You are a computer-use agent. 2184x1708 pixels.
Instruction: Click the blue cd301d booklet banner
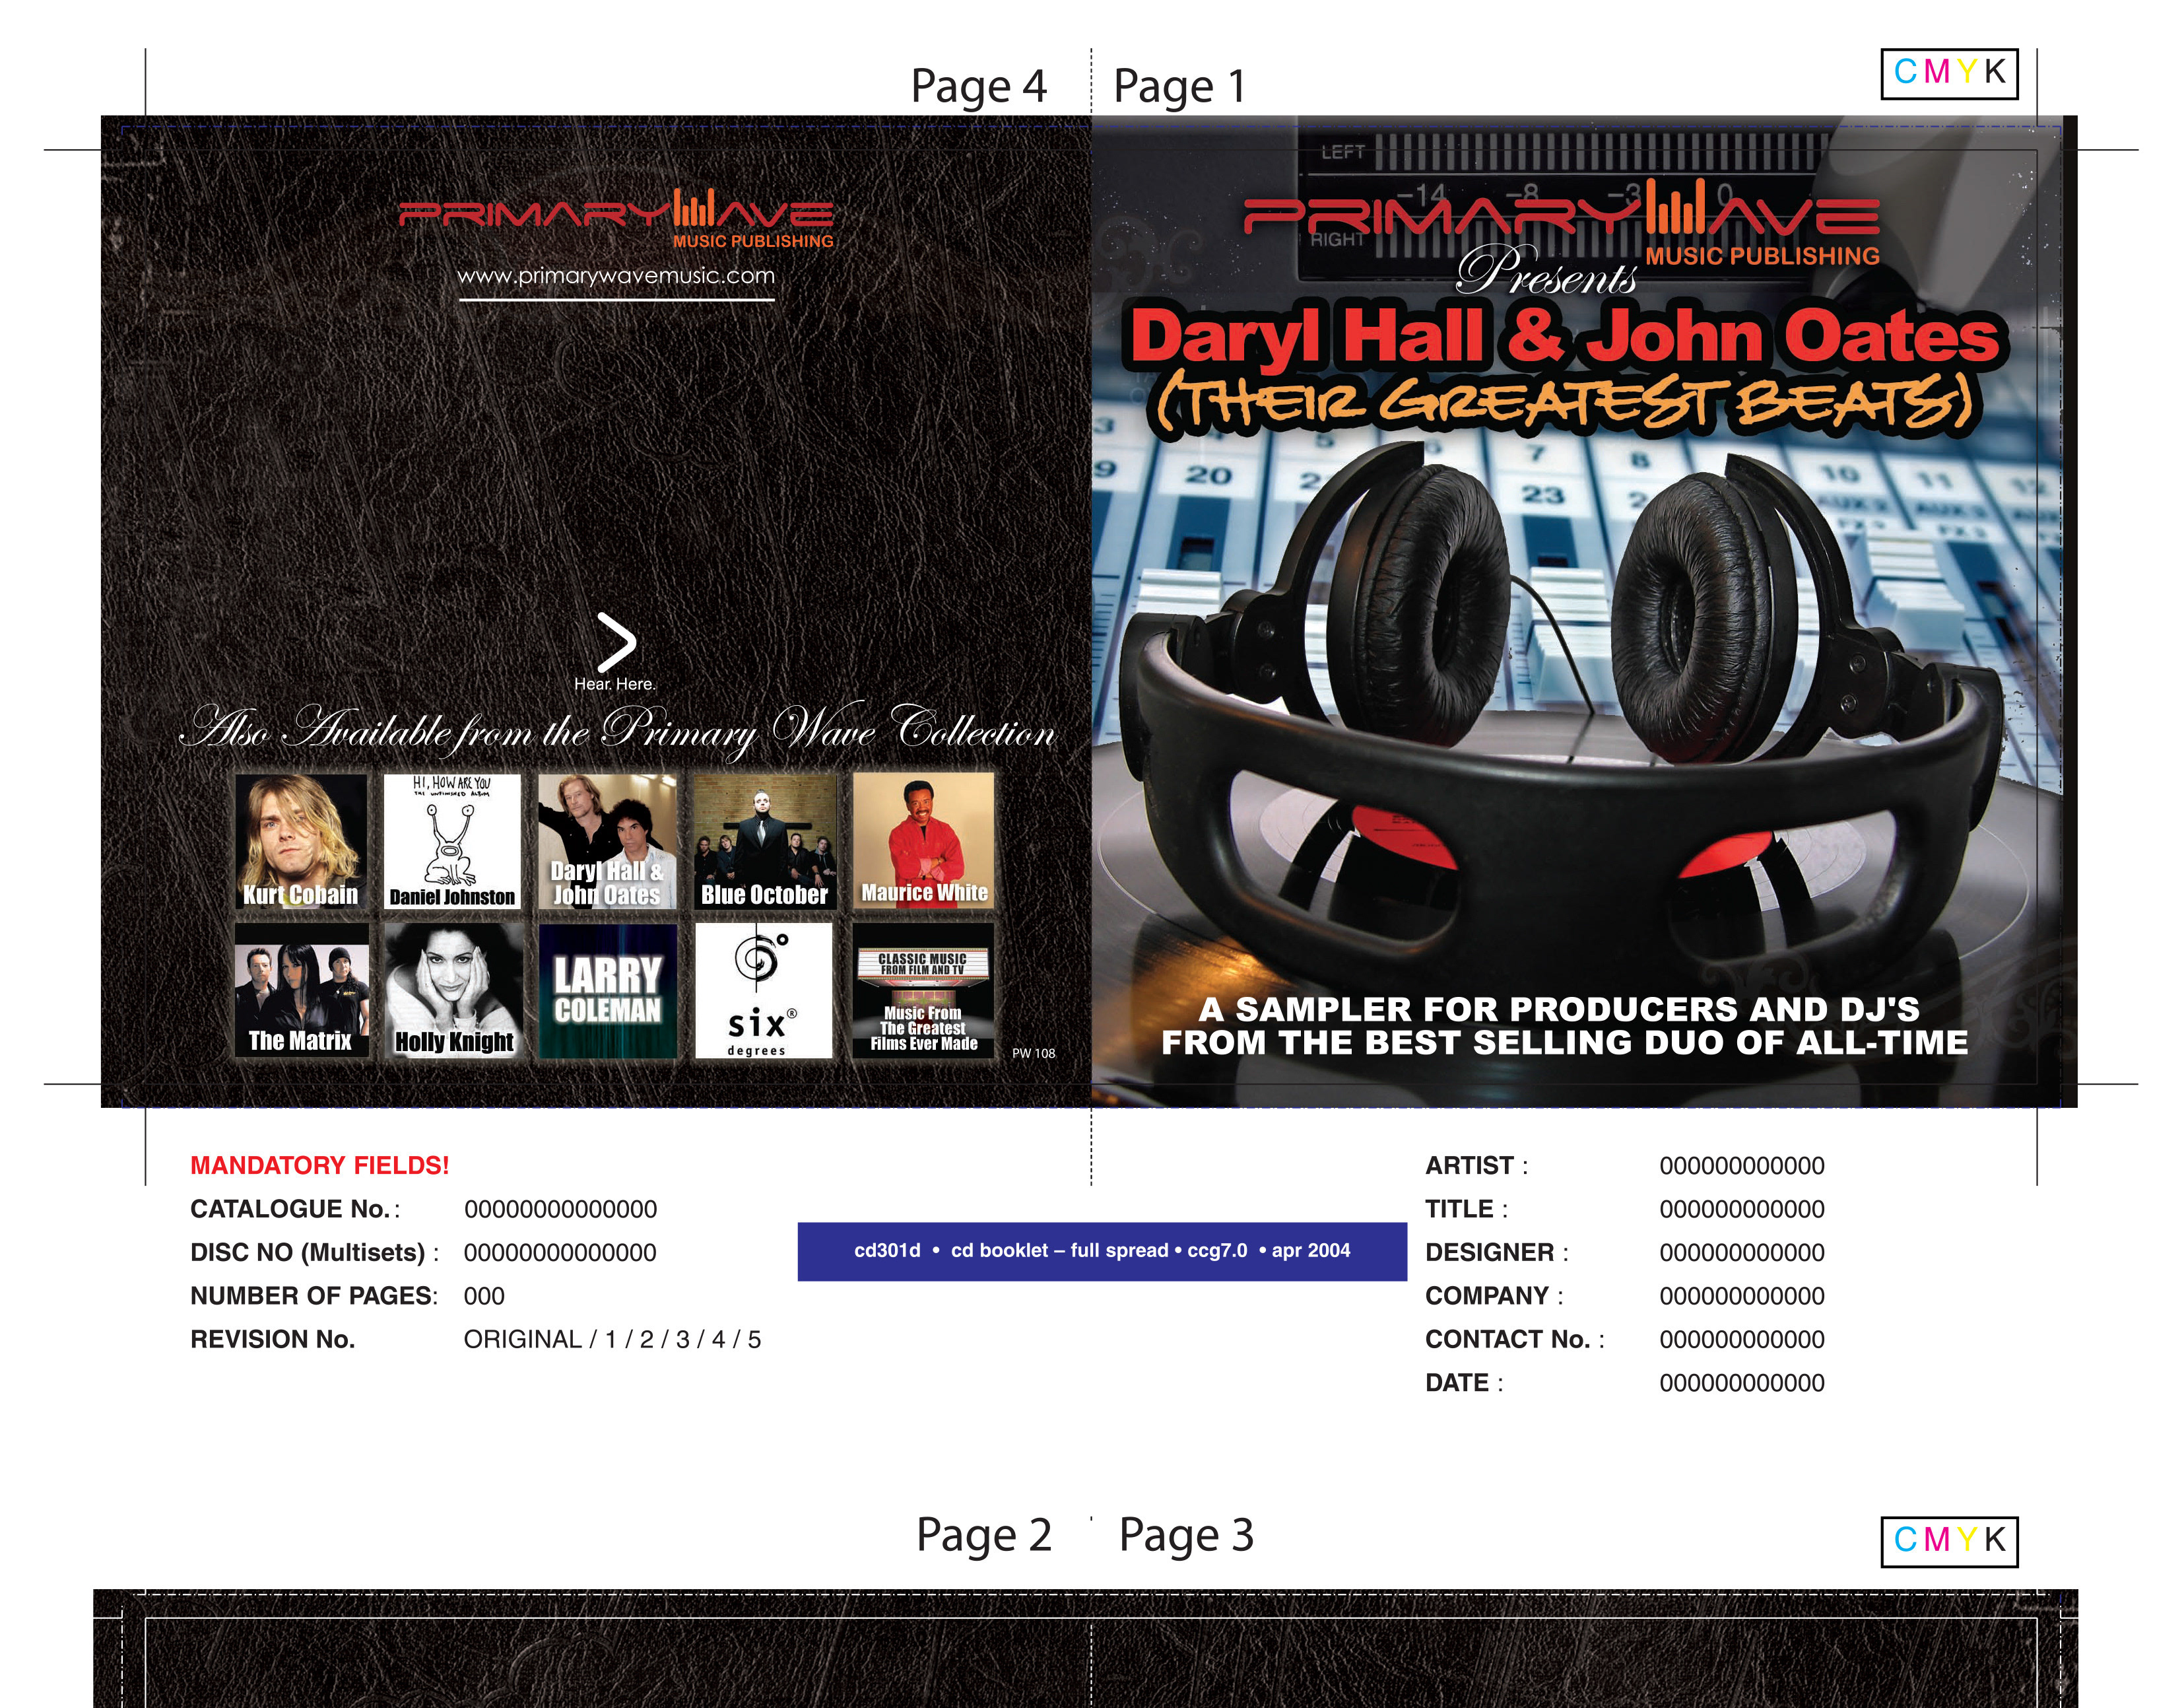(x=1102, y=1250)
